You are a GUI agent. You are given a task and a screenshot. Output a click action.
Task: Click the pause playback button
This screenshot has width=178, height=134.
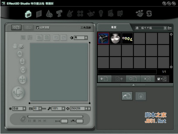pos(29,121)
